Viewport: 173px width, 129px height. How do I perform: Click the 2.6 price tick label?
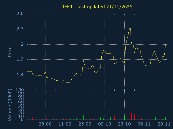(x=20, y=14)
